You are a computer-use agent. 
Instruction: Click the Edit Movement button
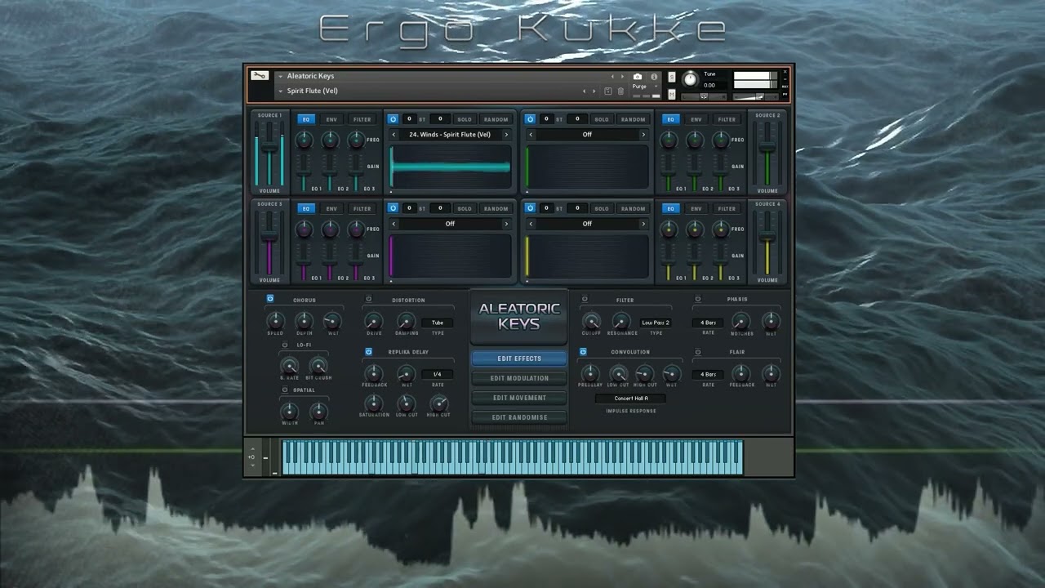(x=519, y=398)
